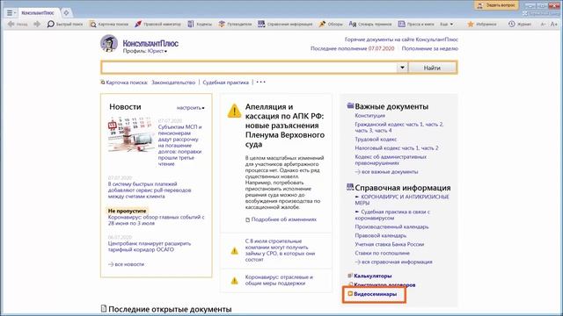Open item С 8 июля строительные компании
Viewport: 563px width, 316px height.
[x=280, y=250]
